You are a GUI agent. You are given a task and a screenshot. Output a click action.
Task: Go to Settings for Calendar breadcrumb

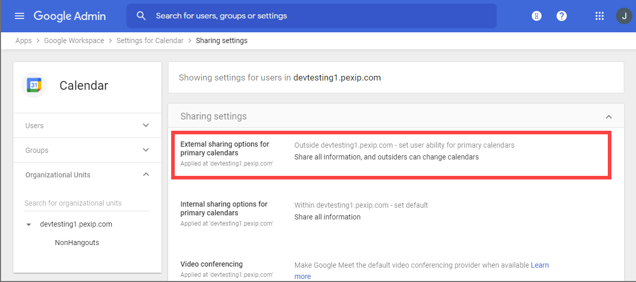tap(150, 41)
